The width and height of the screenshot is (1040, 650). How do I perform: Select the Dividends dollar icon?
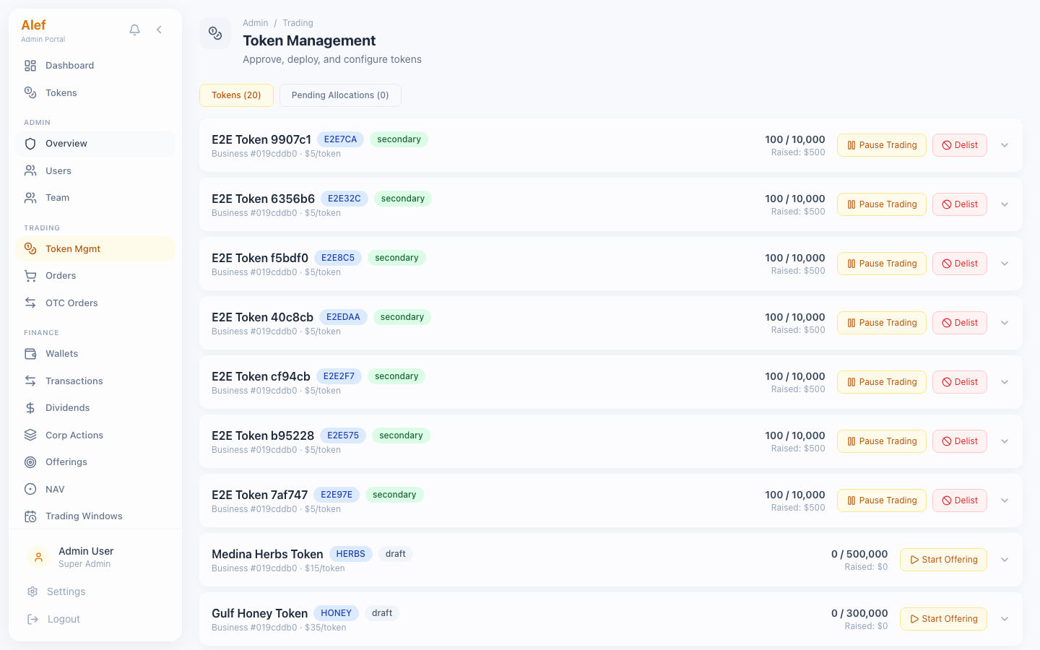tap(30, 407)
